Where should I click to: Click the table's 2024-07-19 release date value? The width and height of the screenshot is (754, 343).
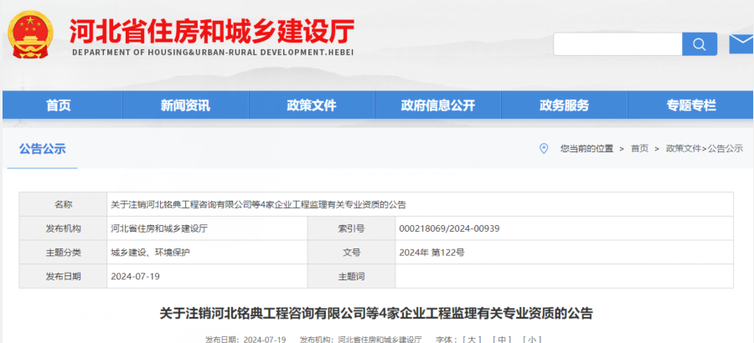[x=135, y=277]
